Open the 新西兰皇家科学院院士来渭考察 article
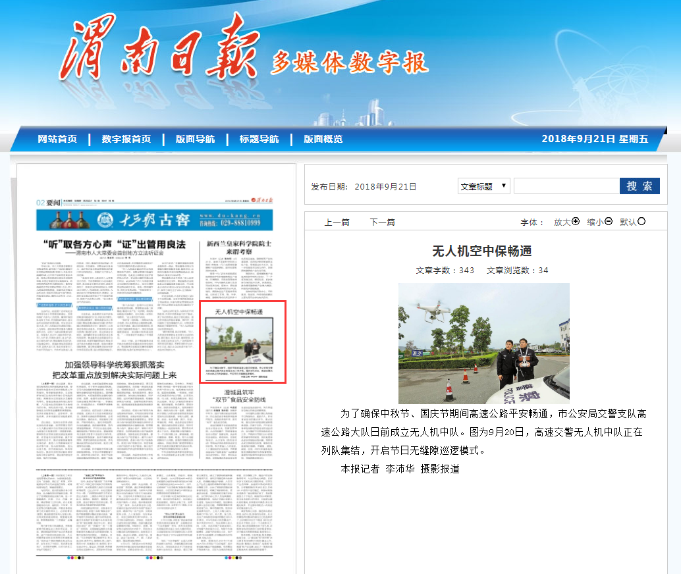 pyautogui.click(x=238, y=248)
